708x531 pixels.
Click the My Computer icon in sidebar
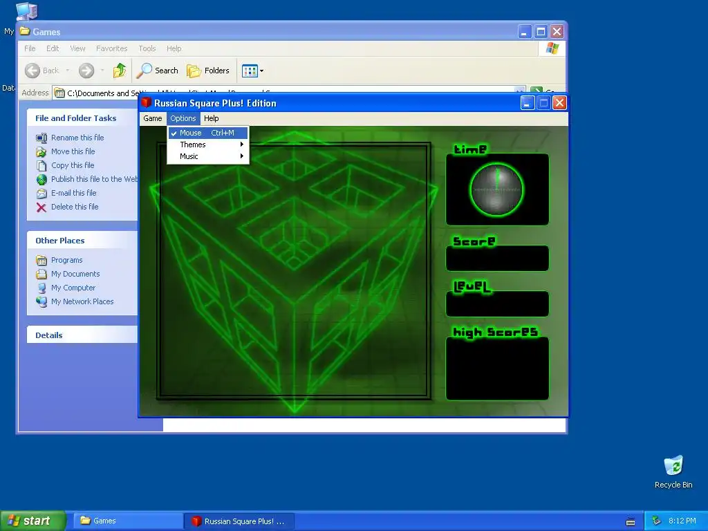tap(41, 288)
